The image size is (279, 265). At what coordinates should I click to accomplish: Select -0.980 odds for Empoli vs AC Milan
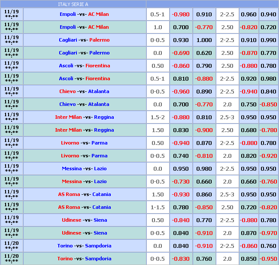[181, 14]
